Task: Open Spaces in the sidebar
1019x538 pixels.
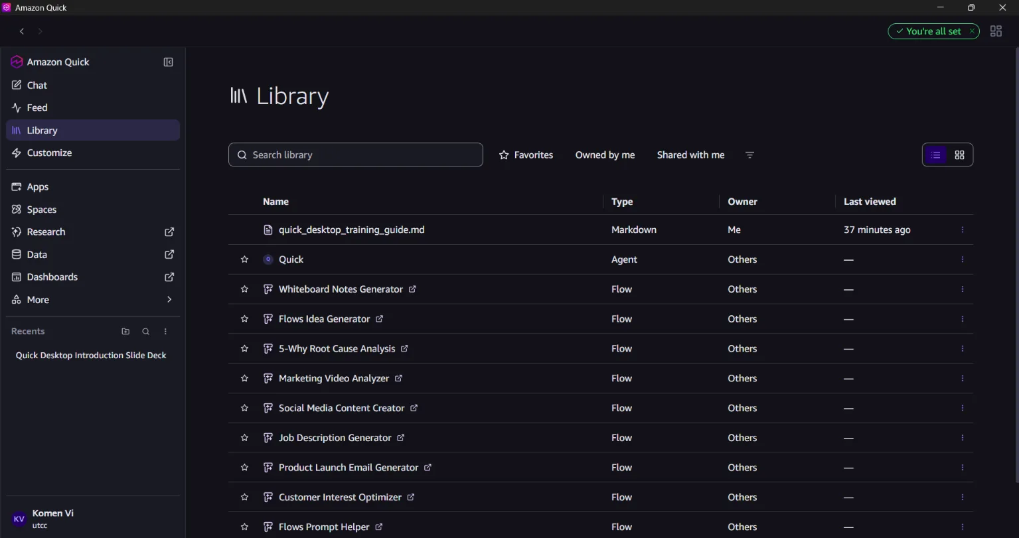Action: [93, 210]
